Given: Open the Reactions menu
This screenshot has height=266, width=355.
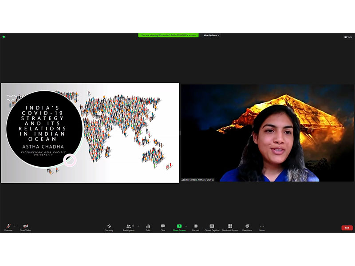Looking at the screenshot, I should pos(247,227).
